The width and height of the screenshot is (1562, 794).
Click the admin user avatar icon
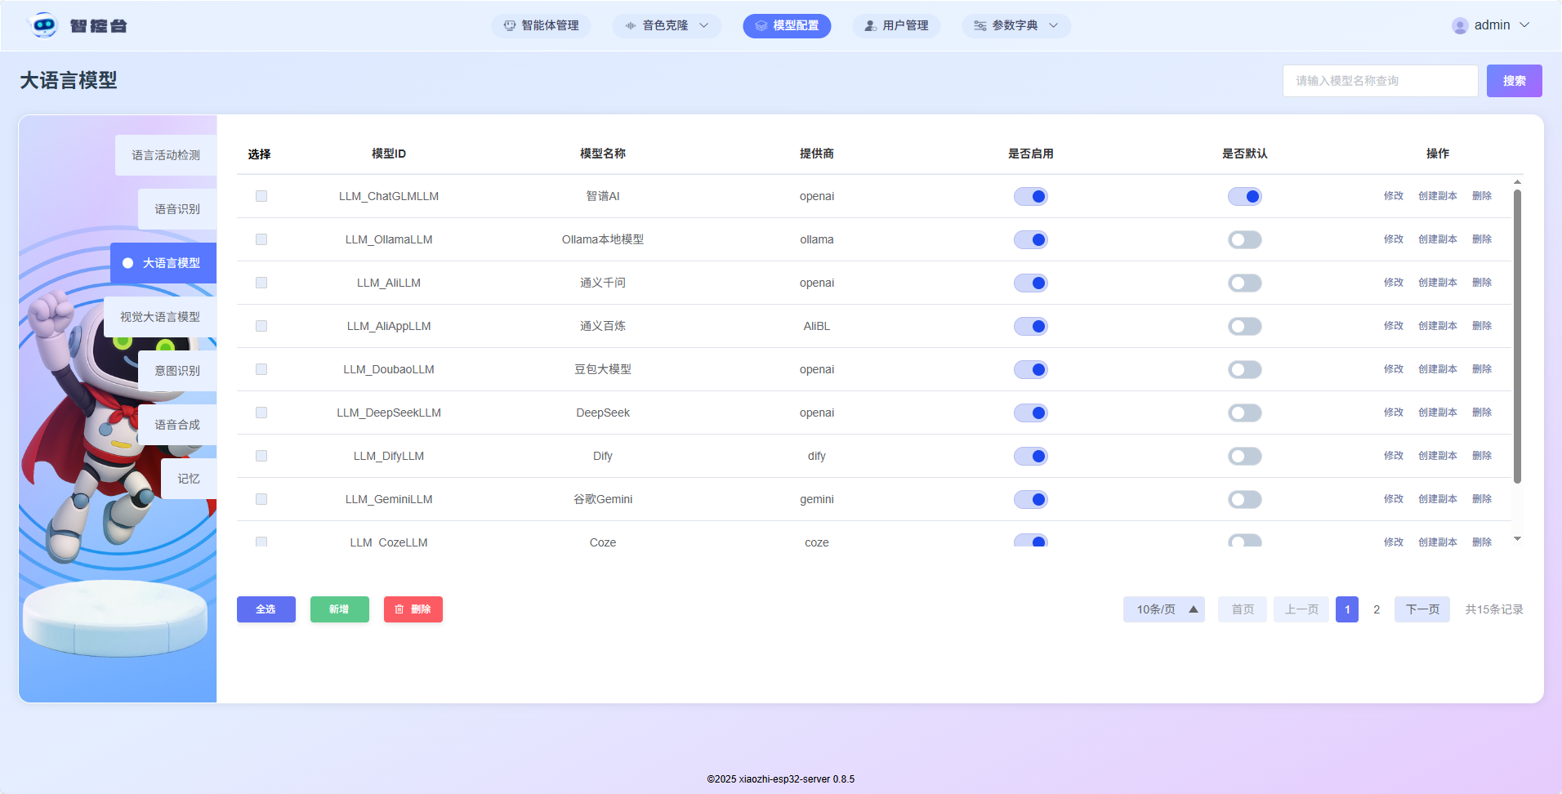coord(1460,25)
